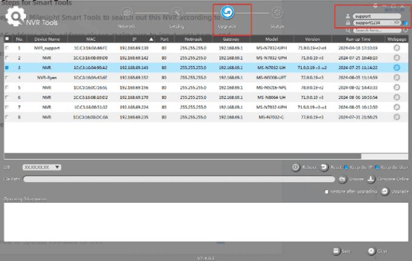Enable Restore after upgrading checkbox
Screen dimensions: 412x261
click(x=327, y=191)
